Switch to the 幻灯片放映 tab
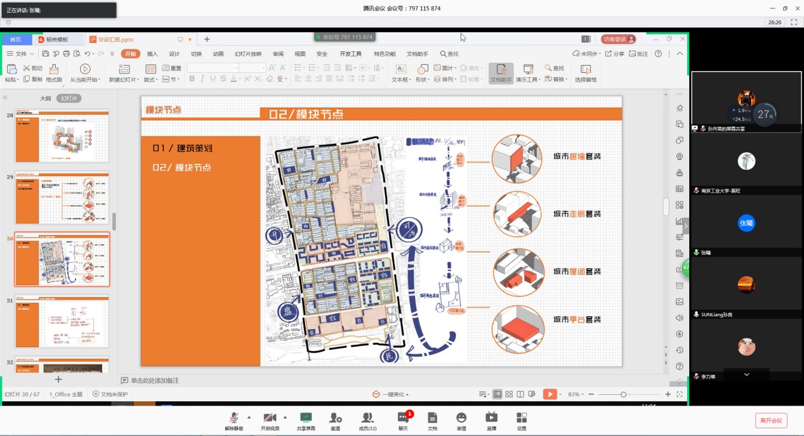The image size is (804, 436). point(248,54)
